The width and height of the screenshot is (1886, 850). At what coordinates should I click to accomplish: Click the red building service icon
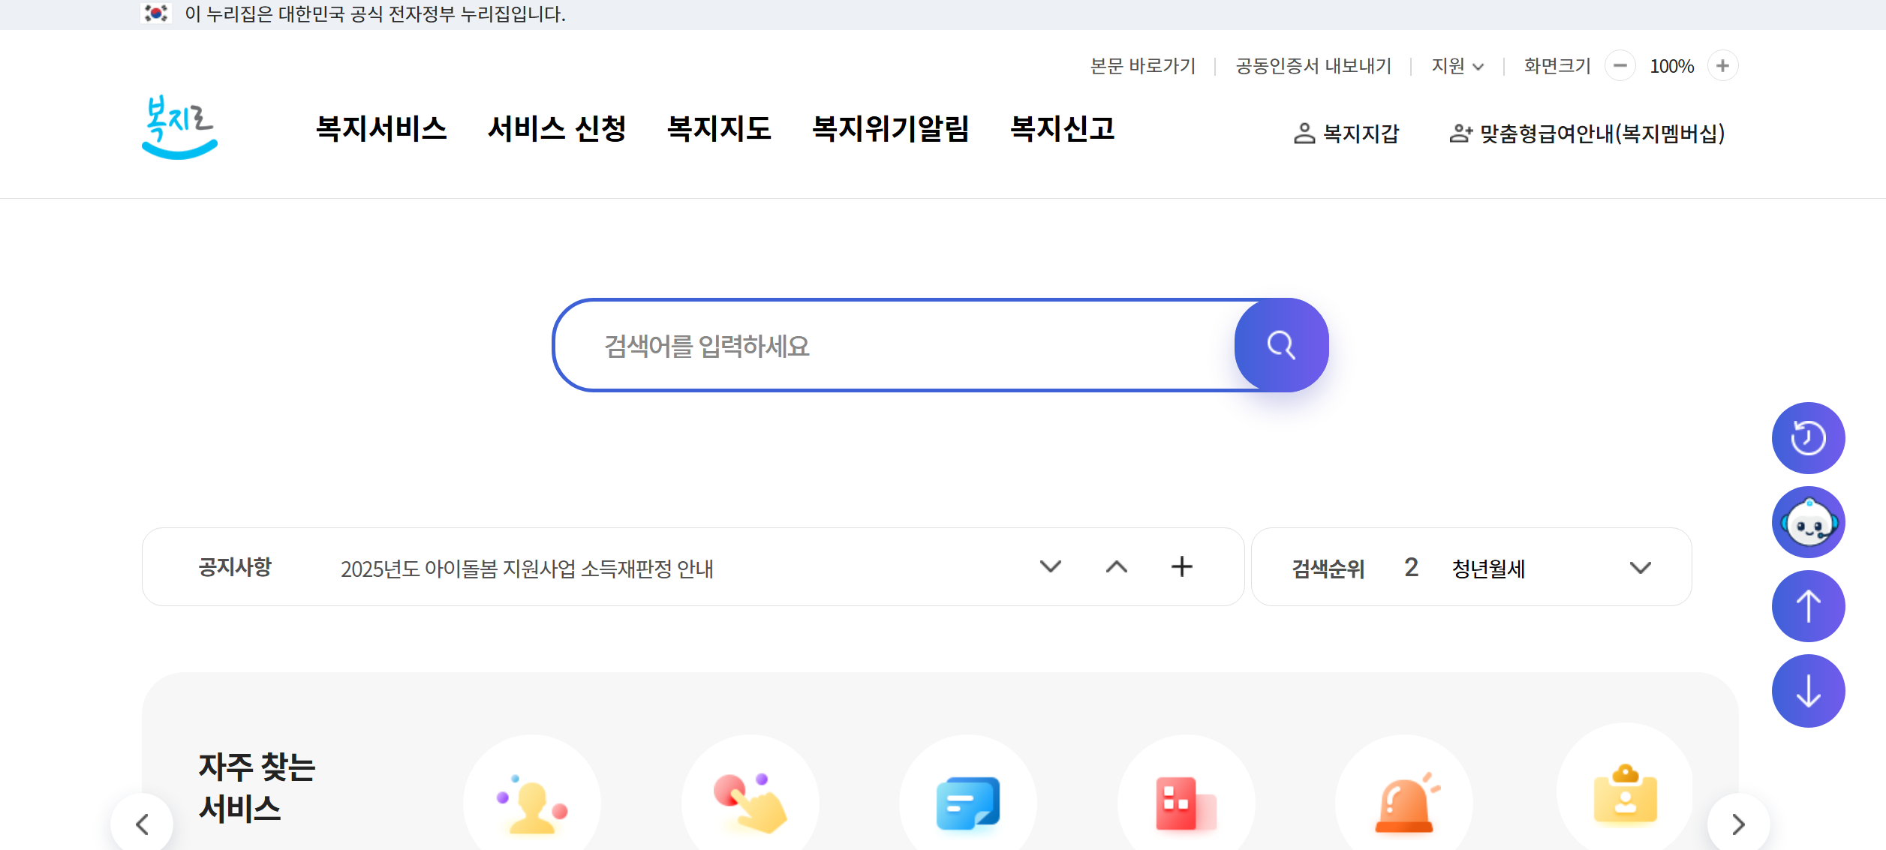tap(1186, 804)
